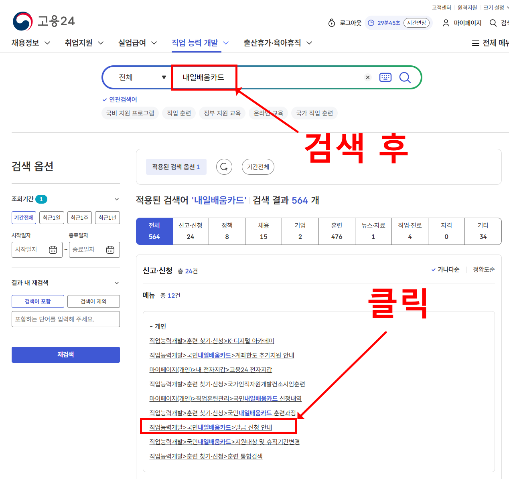Click the circular refresh icon next to 적용된 검색 옵션

pos(224,167)
